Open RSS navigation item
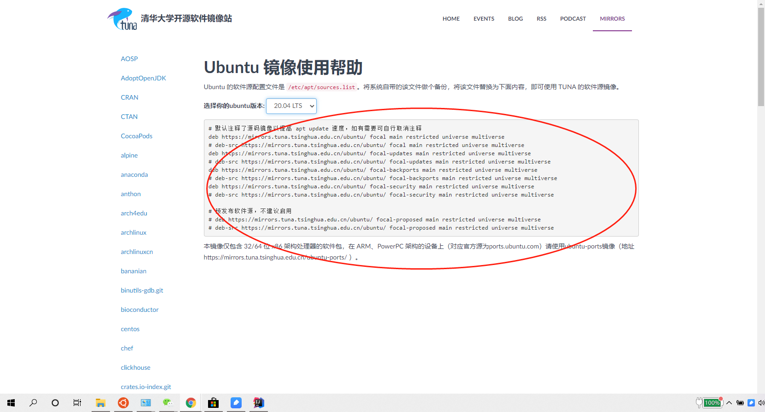Viewport: 765px width, 412px height. point(541,19)
